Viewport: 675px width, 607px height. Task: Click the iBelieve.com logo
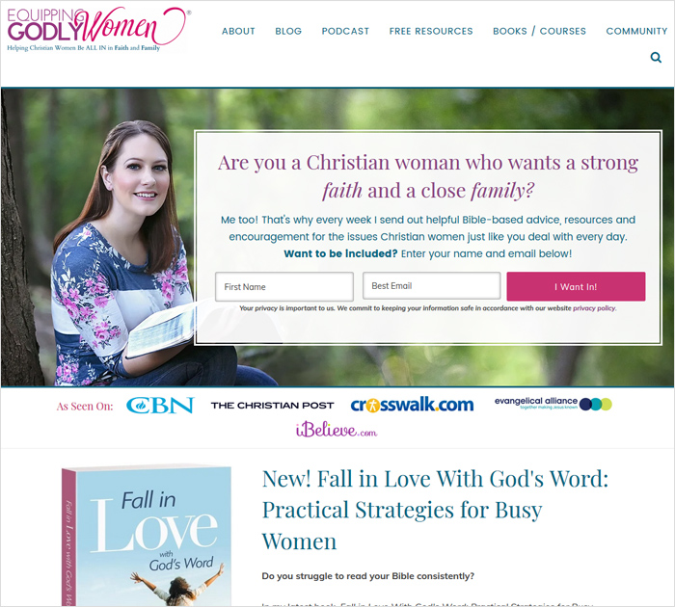point(337,430)
